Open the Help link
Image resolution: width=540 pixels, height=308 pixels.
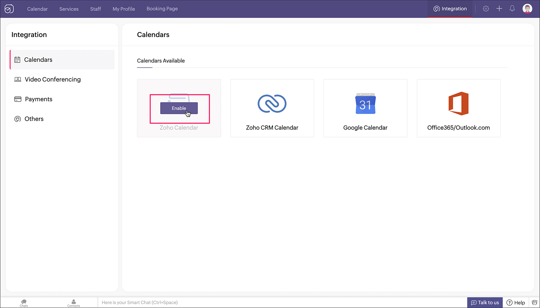(x=516, y=303)
